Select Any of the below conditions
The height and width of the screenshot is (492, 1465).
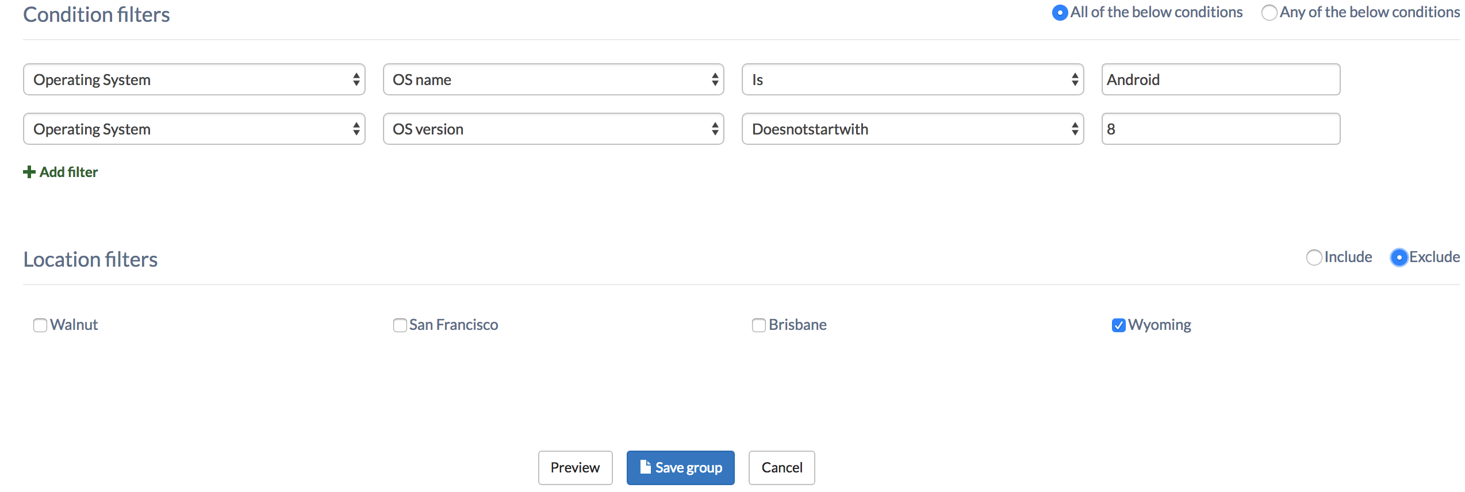1269,13
